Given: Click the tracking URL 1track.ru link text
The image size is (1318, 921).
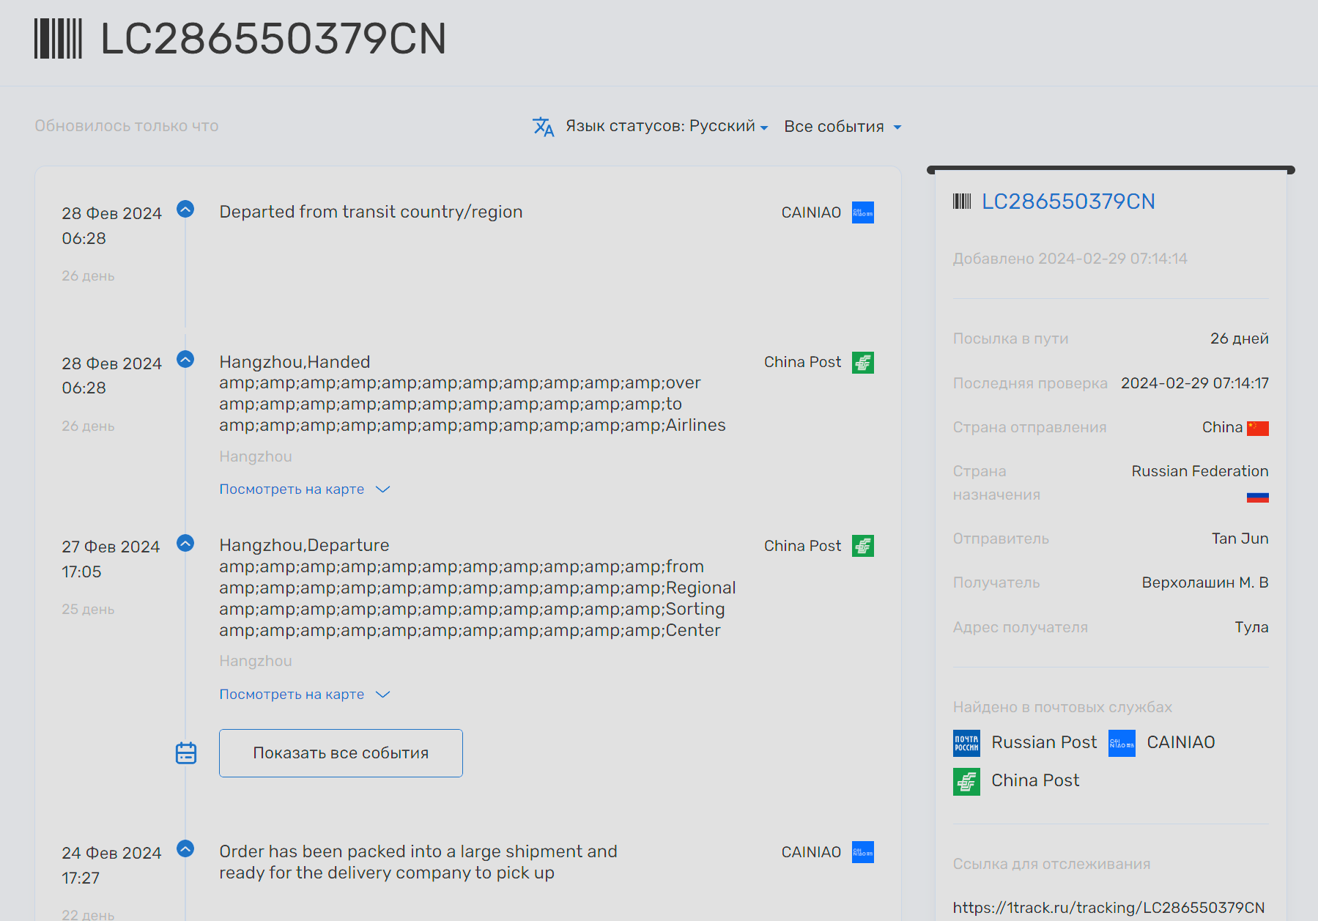Looking at the screenshot, I should 1108,908.
